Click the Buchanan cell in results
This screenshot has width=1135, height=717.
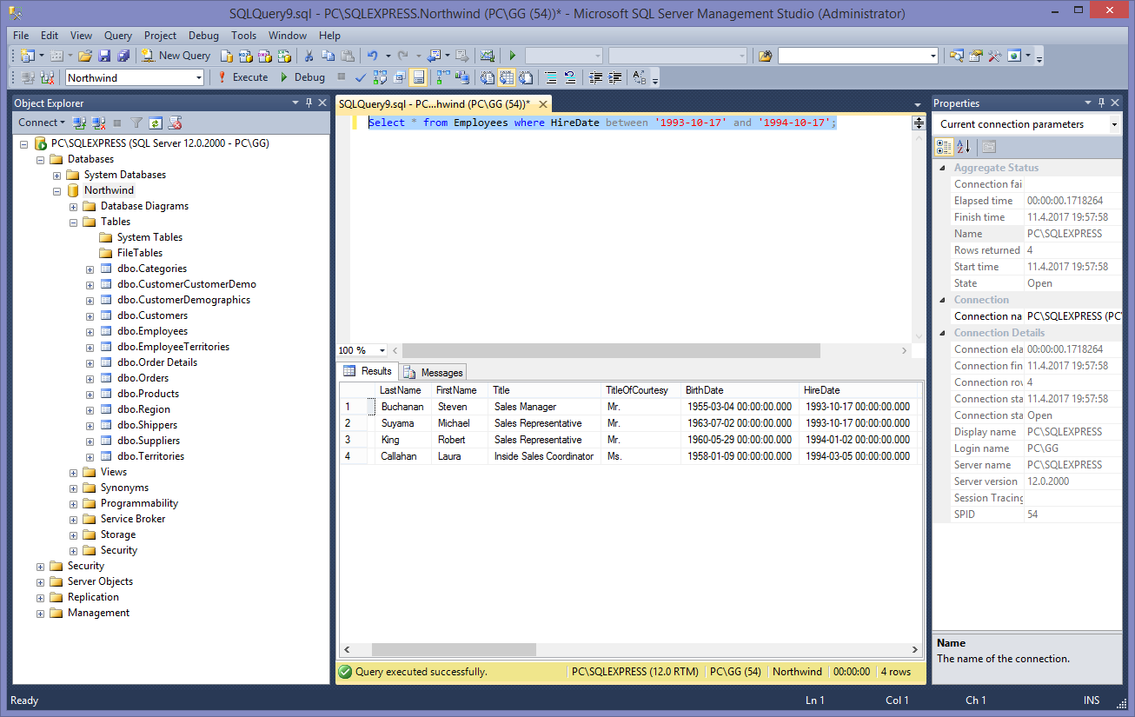click(x=402, y=407)
